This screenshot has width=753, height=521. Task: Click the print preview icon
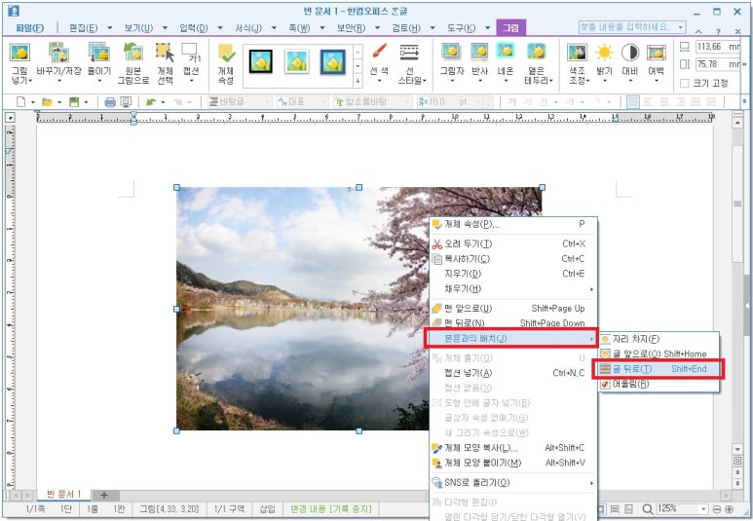(126, 102)
